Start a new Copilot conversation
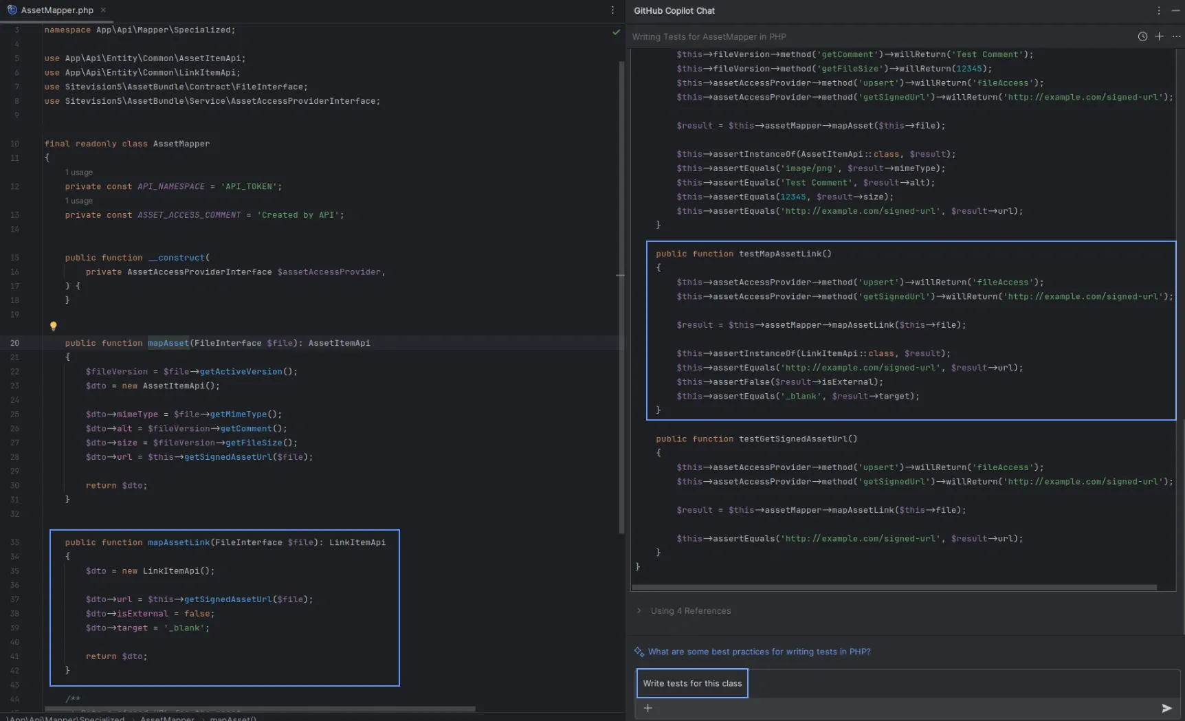1185x721 pixels. pyautogui.click(x=1159, y=36)
